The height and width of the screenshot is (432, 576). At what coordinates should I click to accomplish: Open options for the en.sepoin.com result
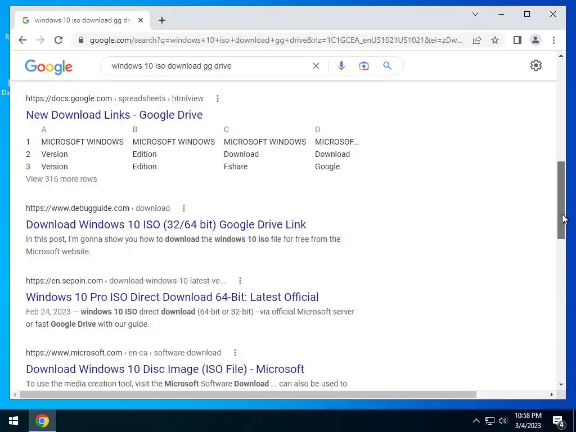coord(240,281)
